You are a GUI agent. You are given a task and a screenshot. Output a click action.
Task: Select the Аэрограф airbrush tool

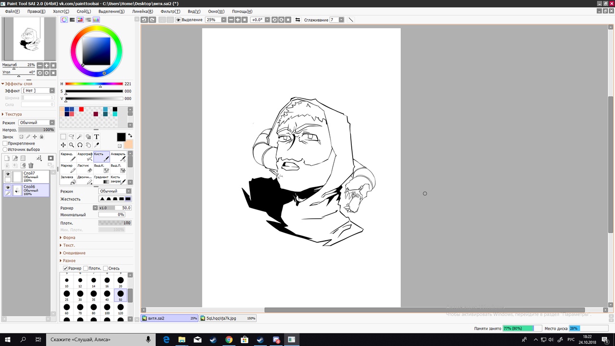pos(85,157)
